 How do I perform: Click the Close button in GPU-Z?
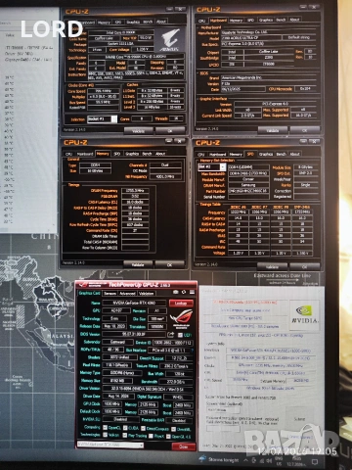[184, 446]
